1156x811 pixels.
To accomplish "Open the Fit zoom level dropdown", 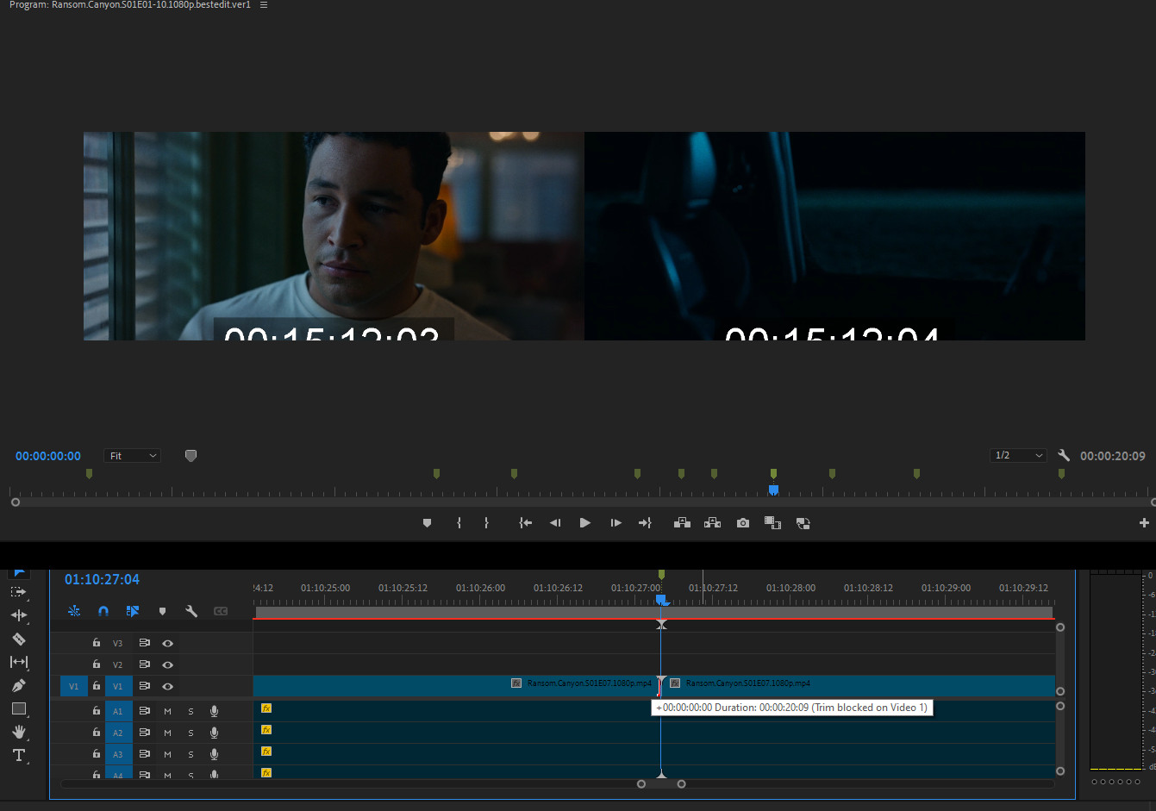I will click(132, 456).
